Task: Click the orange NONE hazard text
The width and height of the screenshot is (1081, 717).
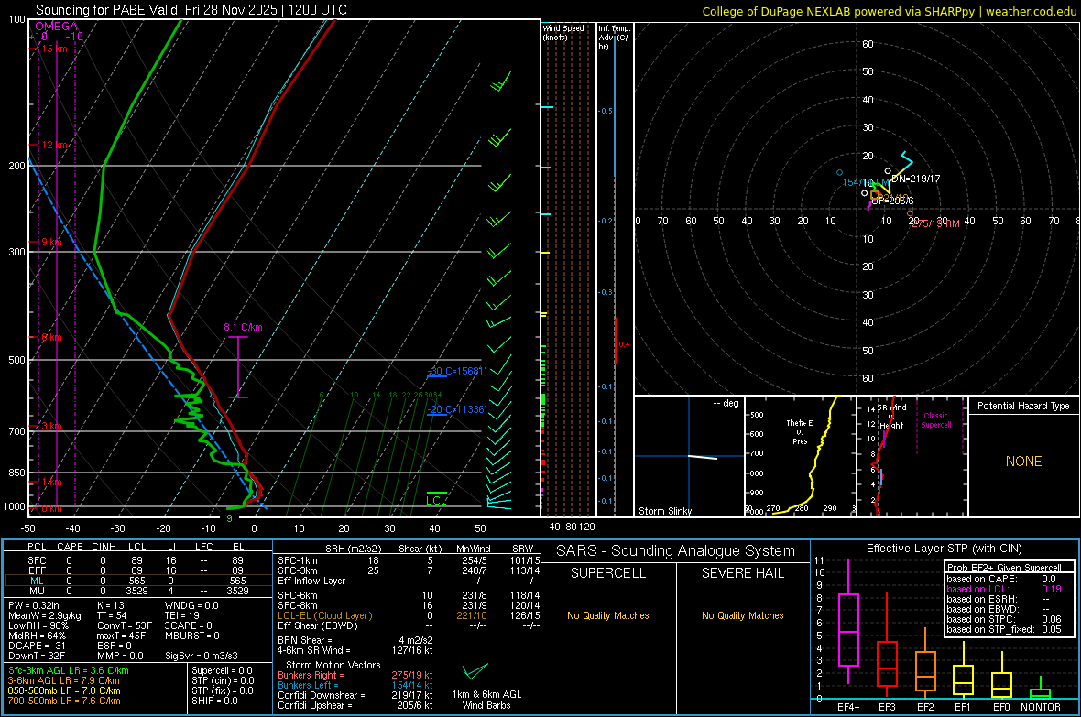Action: point(1023,462)
